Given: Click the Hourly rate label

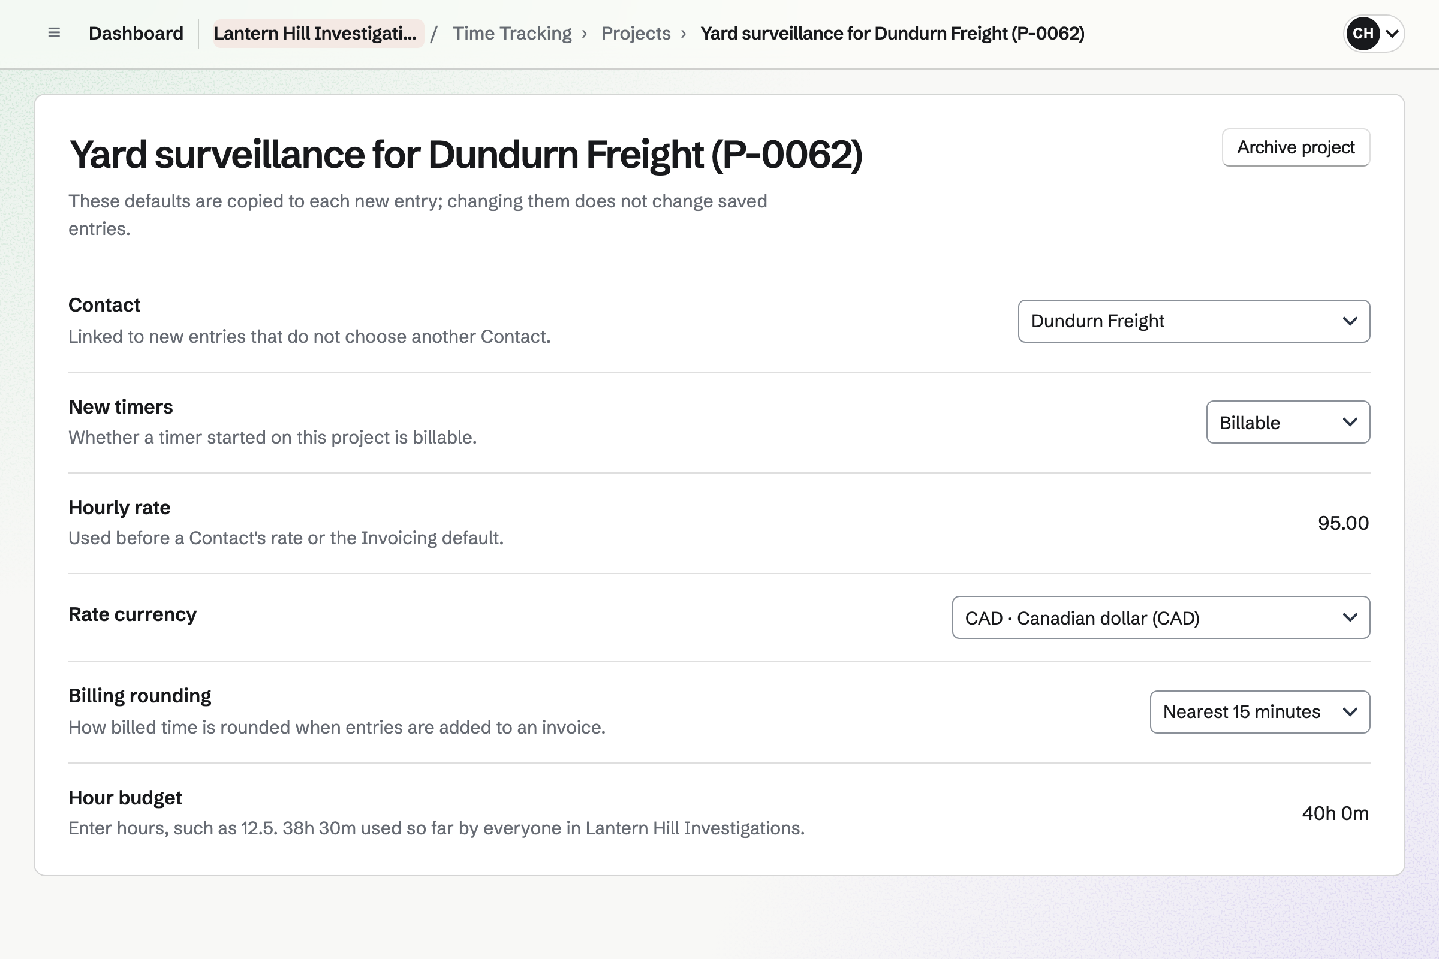Looking at the screenshot, I should [x=119, y=508].
